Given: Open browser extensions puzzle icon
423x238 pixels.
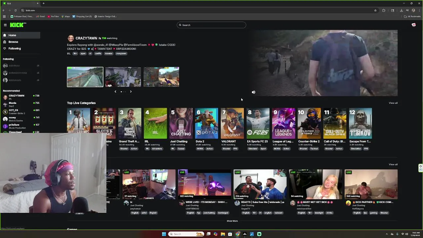Looking at the screenshot, I should coord(384,10).
